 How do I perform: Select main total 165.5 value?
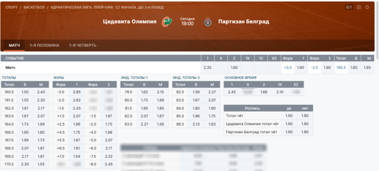point(341,68)
